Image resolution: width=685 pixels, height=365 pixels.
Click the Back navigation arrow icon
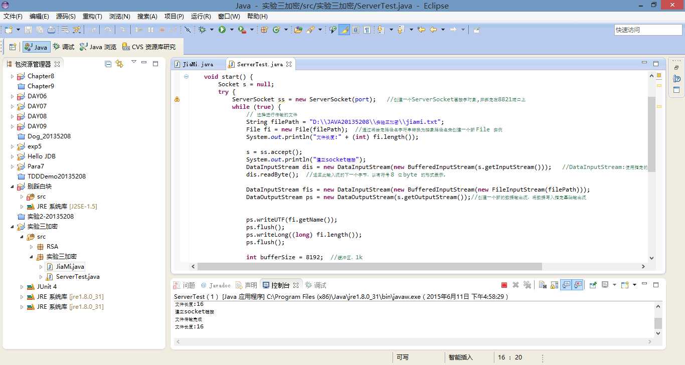coord(433,30)
